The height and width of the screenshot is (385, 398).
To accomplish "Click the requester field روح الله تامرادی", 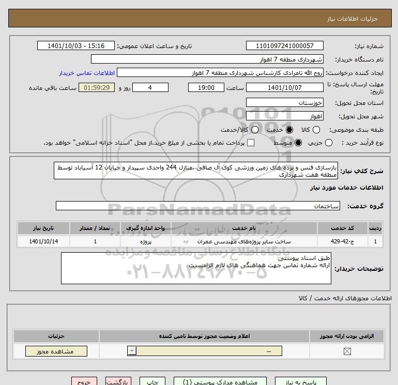I will (x=220, y=72).
